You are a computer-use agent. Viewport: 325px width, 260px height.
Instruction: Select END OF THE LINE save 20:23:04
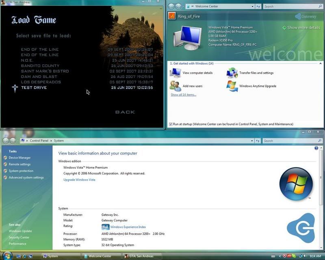click(87, 55)
